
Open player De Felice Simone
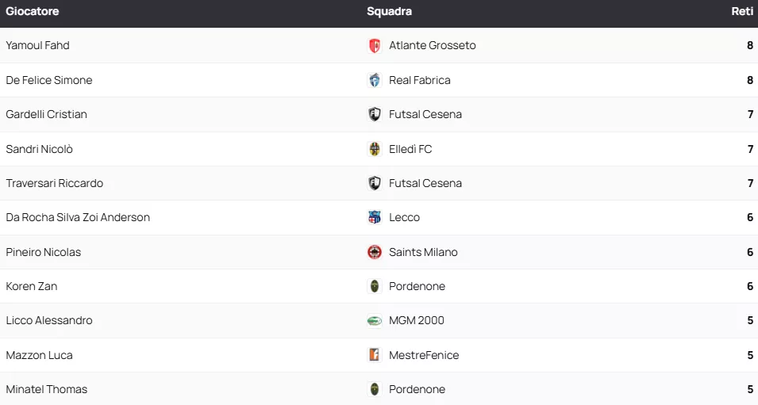tap(49, 80)
